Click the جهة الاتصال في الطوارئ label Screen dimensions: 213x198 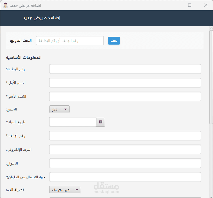[x=25, y=177]
